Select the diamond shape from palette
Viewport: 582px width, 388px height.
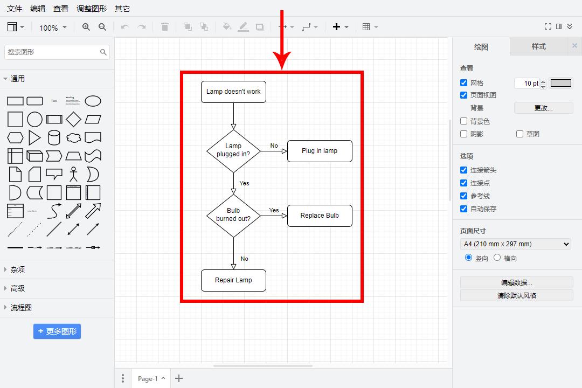pyautogui.click(x=73, y=119)
